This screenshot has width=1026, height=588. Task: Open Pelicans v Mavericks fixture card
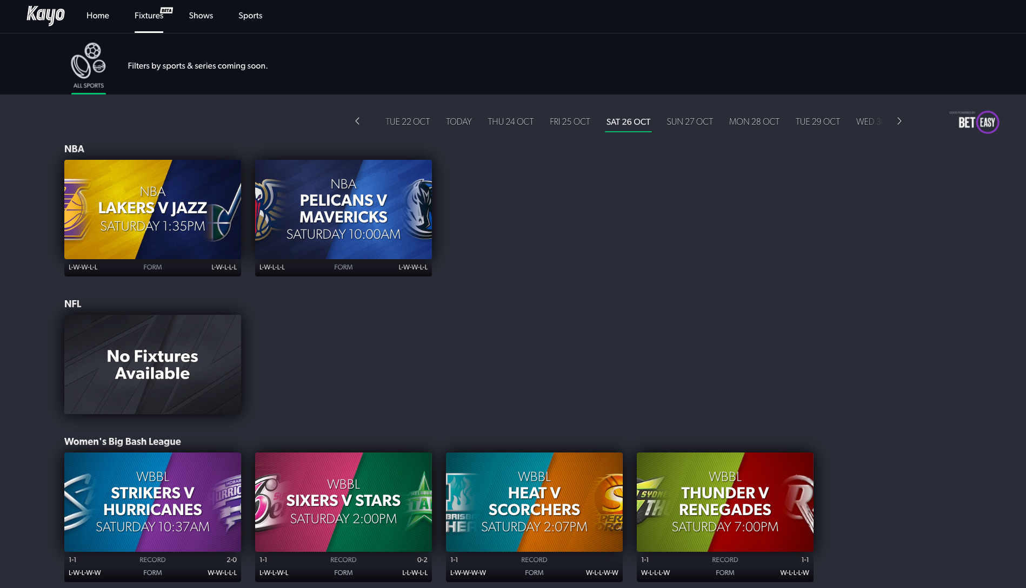click(343, 209)
